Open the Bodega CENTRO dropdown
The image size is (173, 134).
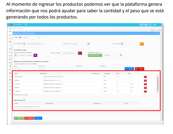coord(31,37)
